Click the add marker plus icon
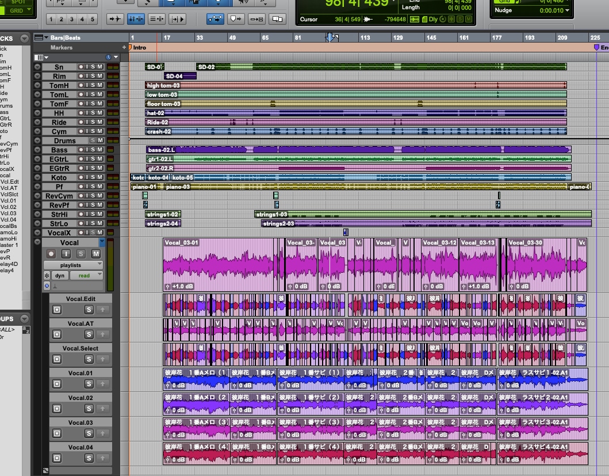Image resolution: width=609 pixels, height=476 pixels. (x=124, y=47)
